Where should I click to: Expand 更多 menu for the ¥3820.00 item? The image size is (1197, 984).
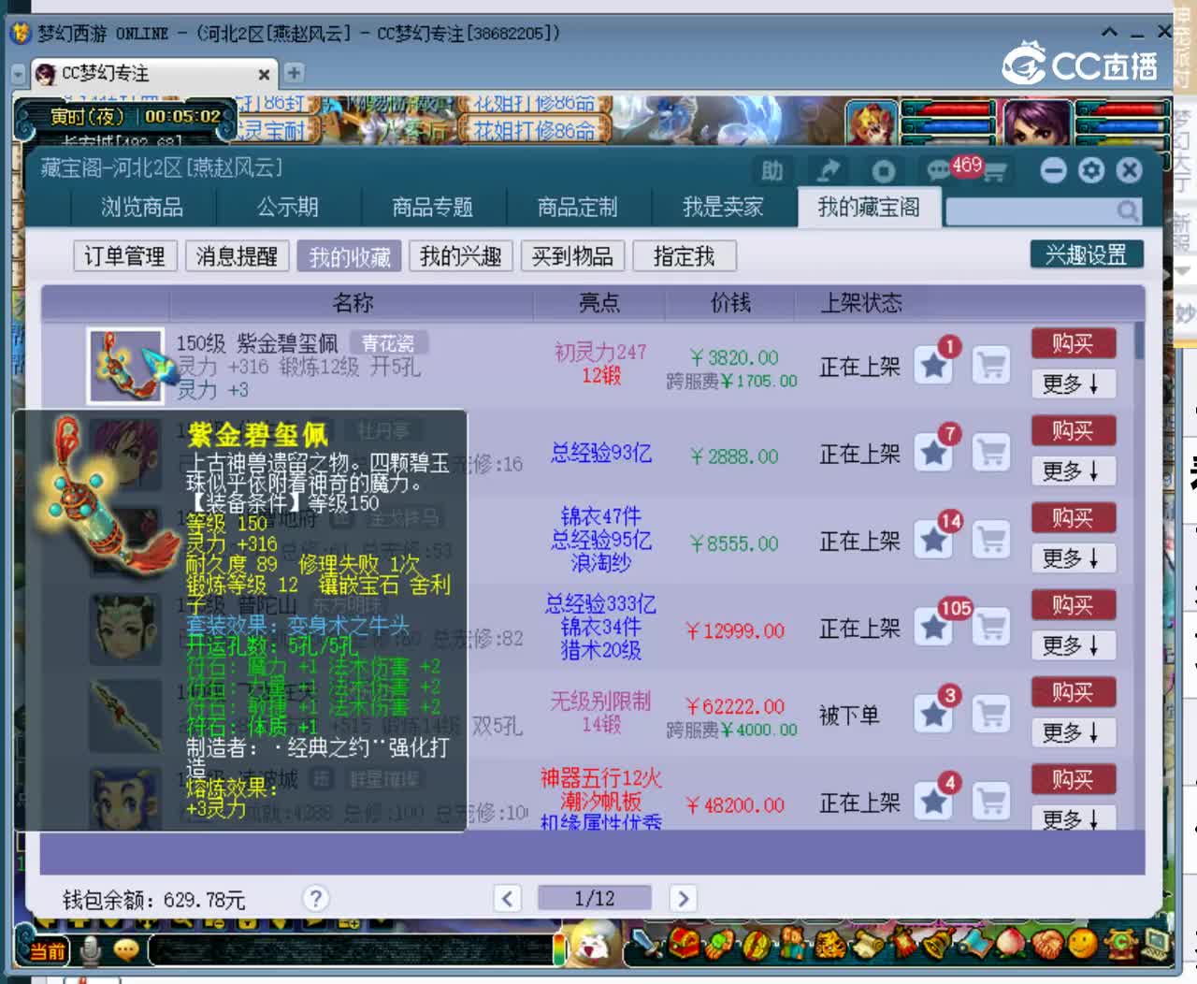pyautogui.click(x=1073, y=383)
